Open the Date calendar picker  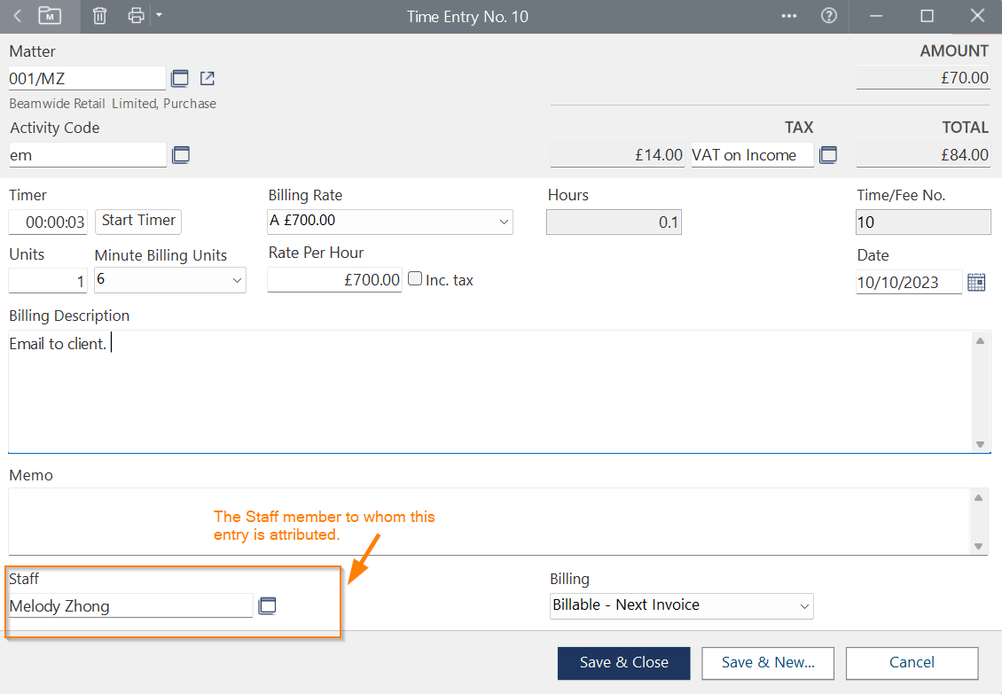(x=976, y=283)
